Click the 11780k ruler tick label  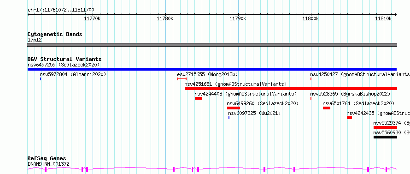click(x=165, y=18)
